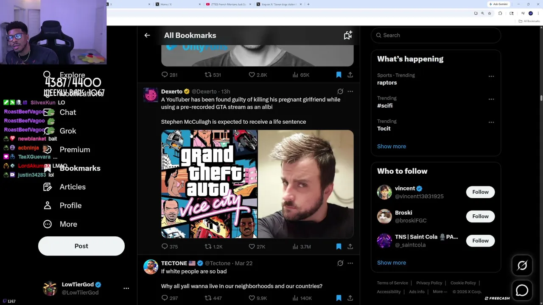Screen dimensions: 543x305
Task: Share the TECTONE post
Action: tap(350, 298)
